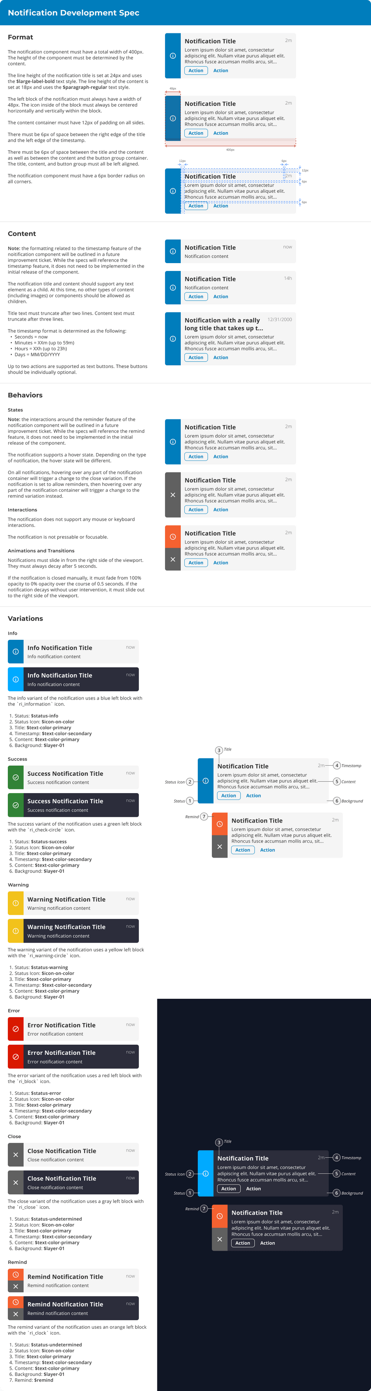Click the Status Icon callout marker labeled 2
Viewport: 371px width, 1391px height.
click(x=190, y=782)
